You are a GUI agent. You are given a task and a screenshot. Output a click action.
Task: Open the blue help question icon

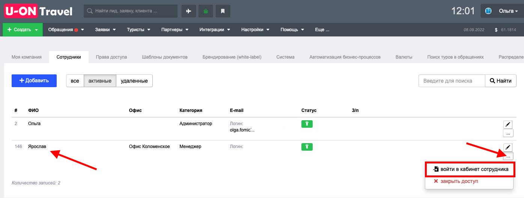point(488,11)
